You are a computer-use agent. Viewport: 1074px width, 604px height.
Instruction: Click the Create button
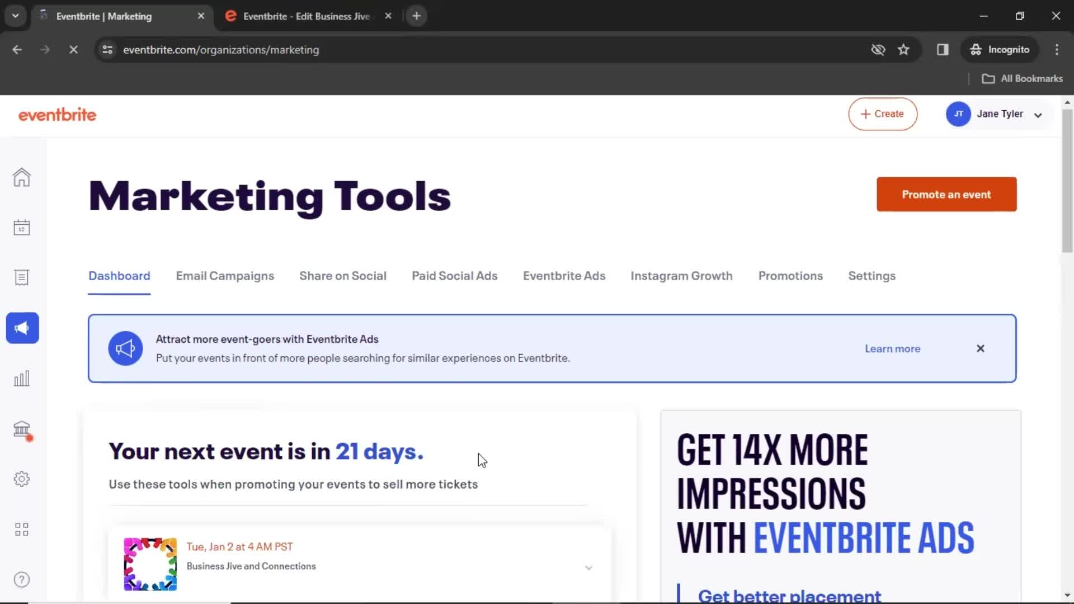click(883, 114)
